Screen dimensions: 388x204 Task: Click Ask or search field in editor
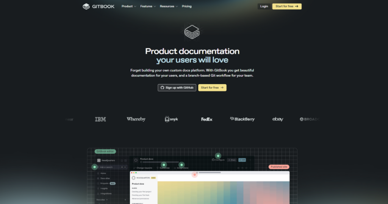[x=112, y=167]
